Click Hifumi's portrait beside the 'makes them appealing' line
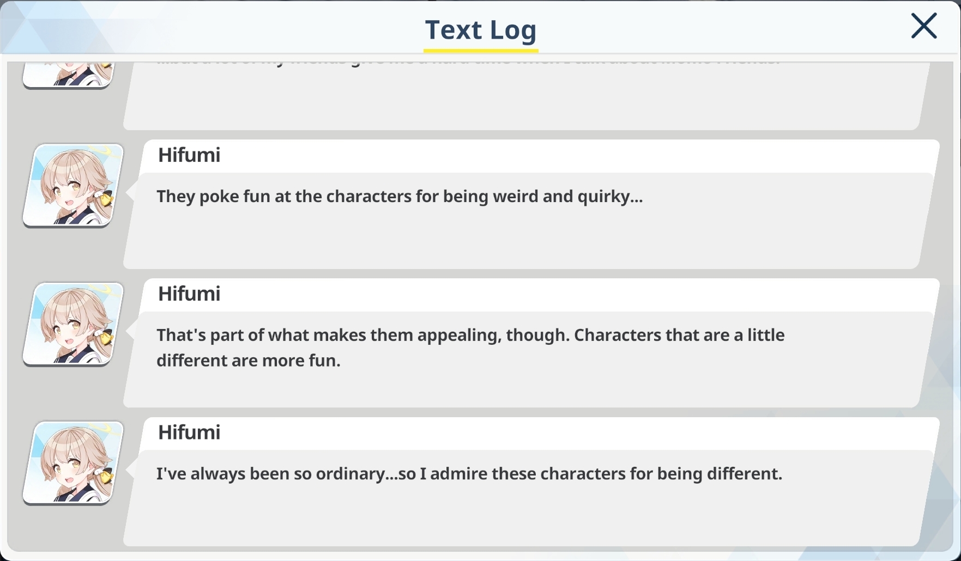961x561 pixels. click(74, 324)
